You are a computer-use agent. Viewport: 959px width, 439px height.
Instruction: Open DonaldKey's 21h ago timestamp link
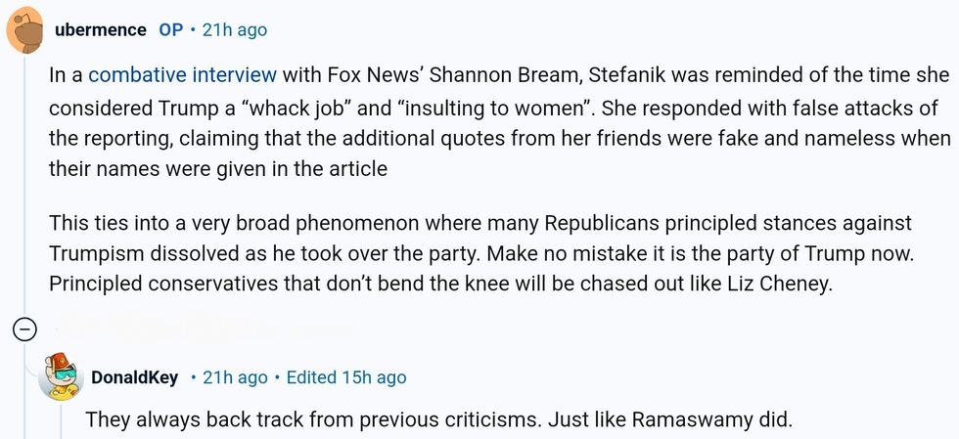[229, 377]
